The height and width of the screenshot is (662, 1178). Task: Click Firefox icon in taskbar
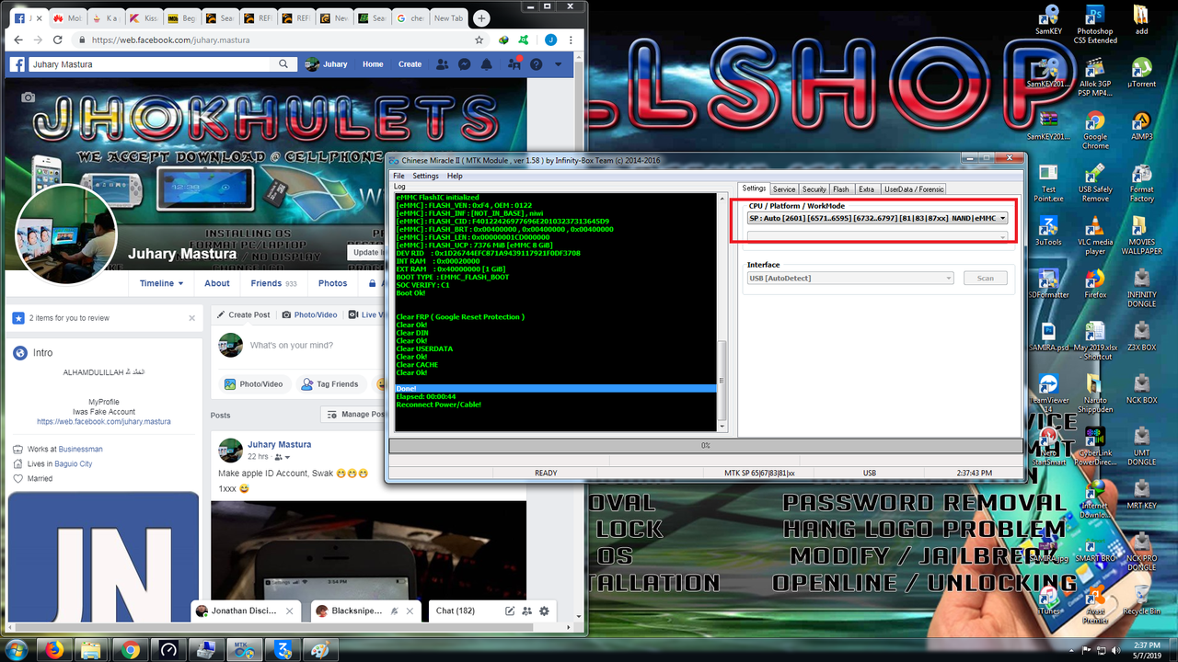(x=54, y=649)
